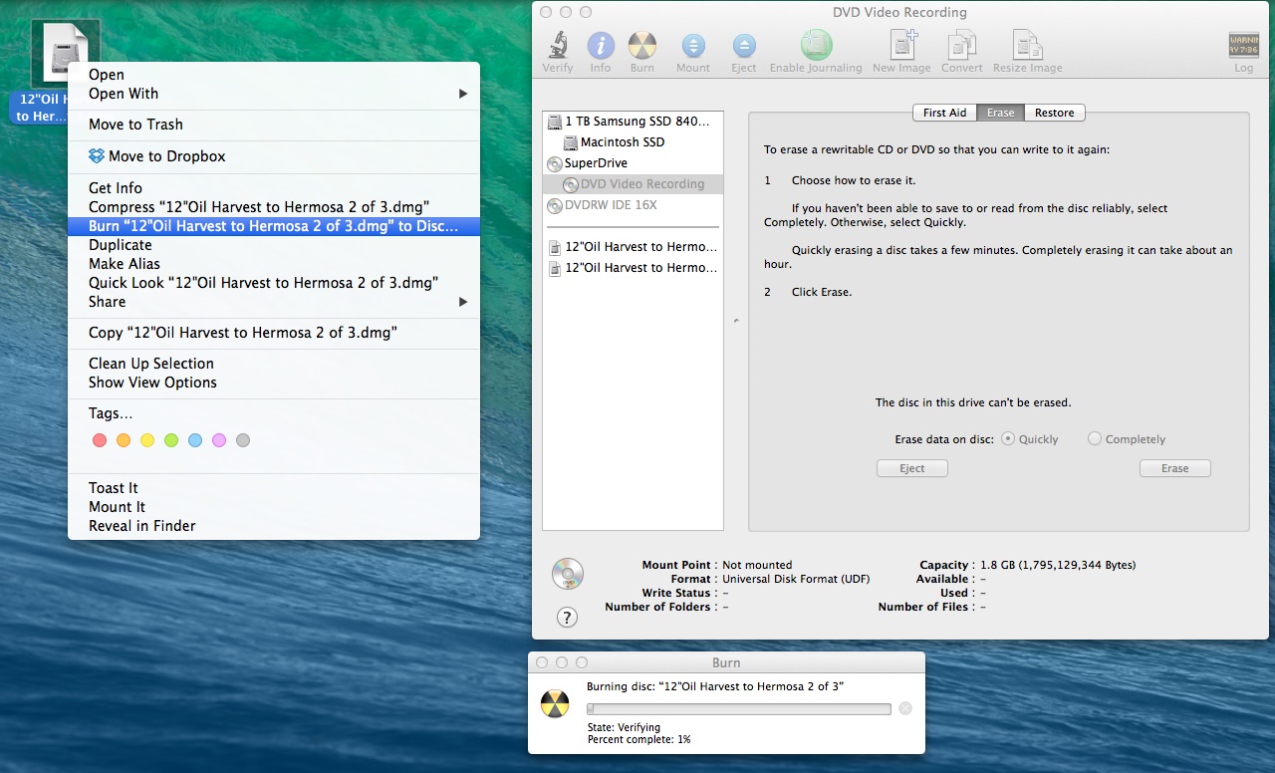Image resolution: width=1275 pixels, height=773 pixels.
Task: Click the New Image icon
Action: [900, 45]
